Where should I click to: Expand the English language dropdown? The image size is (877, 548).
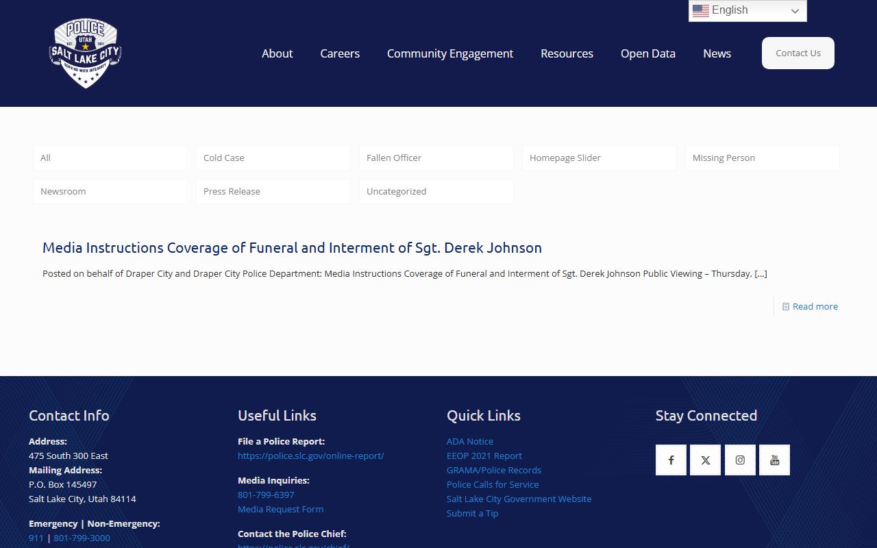(748, 10)
